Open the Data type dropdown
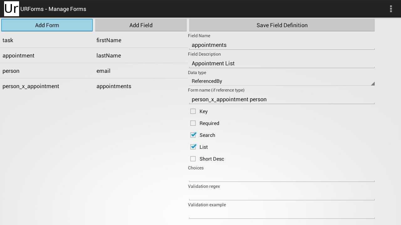Screen dimensions: 401x225 282,81
